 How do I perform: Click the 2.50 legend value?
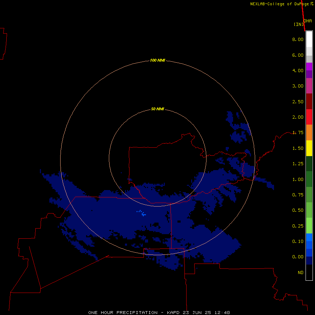(x=298, y=101)
